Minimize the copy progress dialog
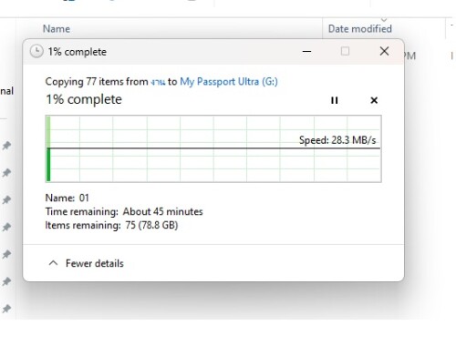Screen dimensions: 456x346 [306, 51]
